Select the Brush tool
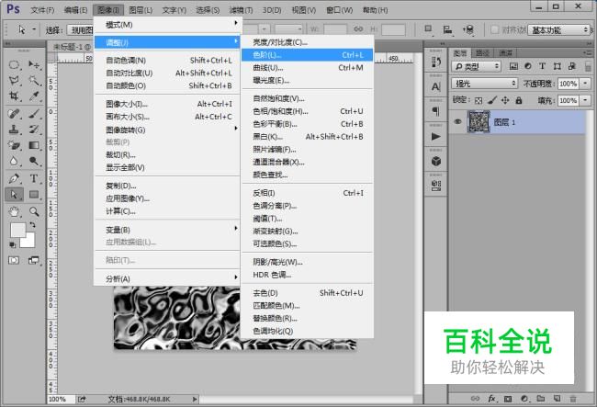The width and height of the screenshot is (597, 407). 34,113
